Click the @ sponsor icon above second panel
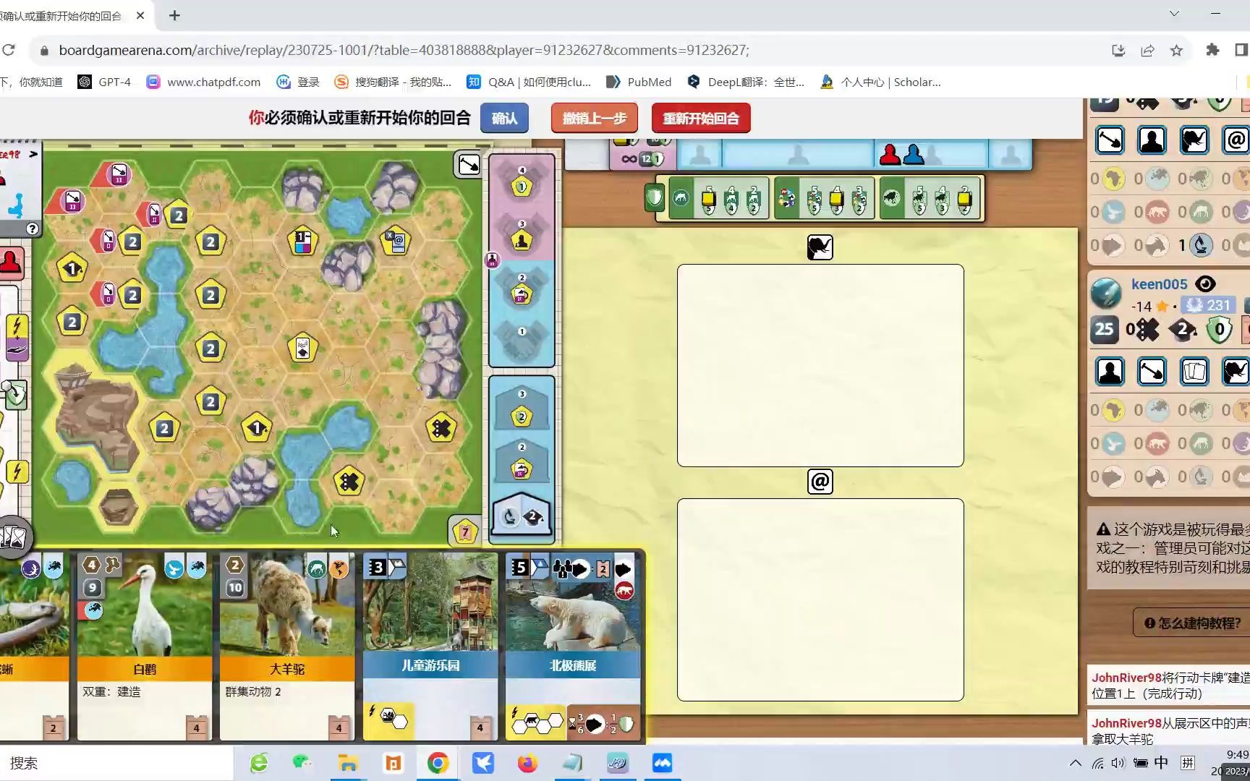Viewport: 1250px width, 781px height. pyautogui.click(x=820, y=482)
